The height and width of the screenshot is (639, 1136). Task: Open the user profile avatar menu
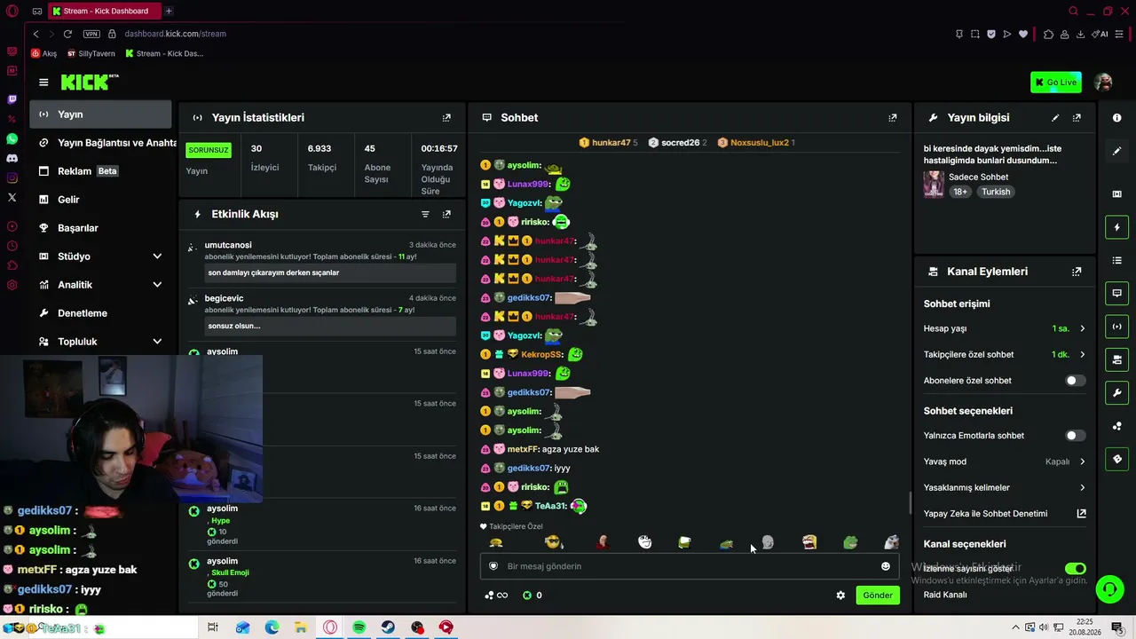[x=1103, y=83]
